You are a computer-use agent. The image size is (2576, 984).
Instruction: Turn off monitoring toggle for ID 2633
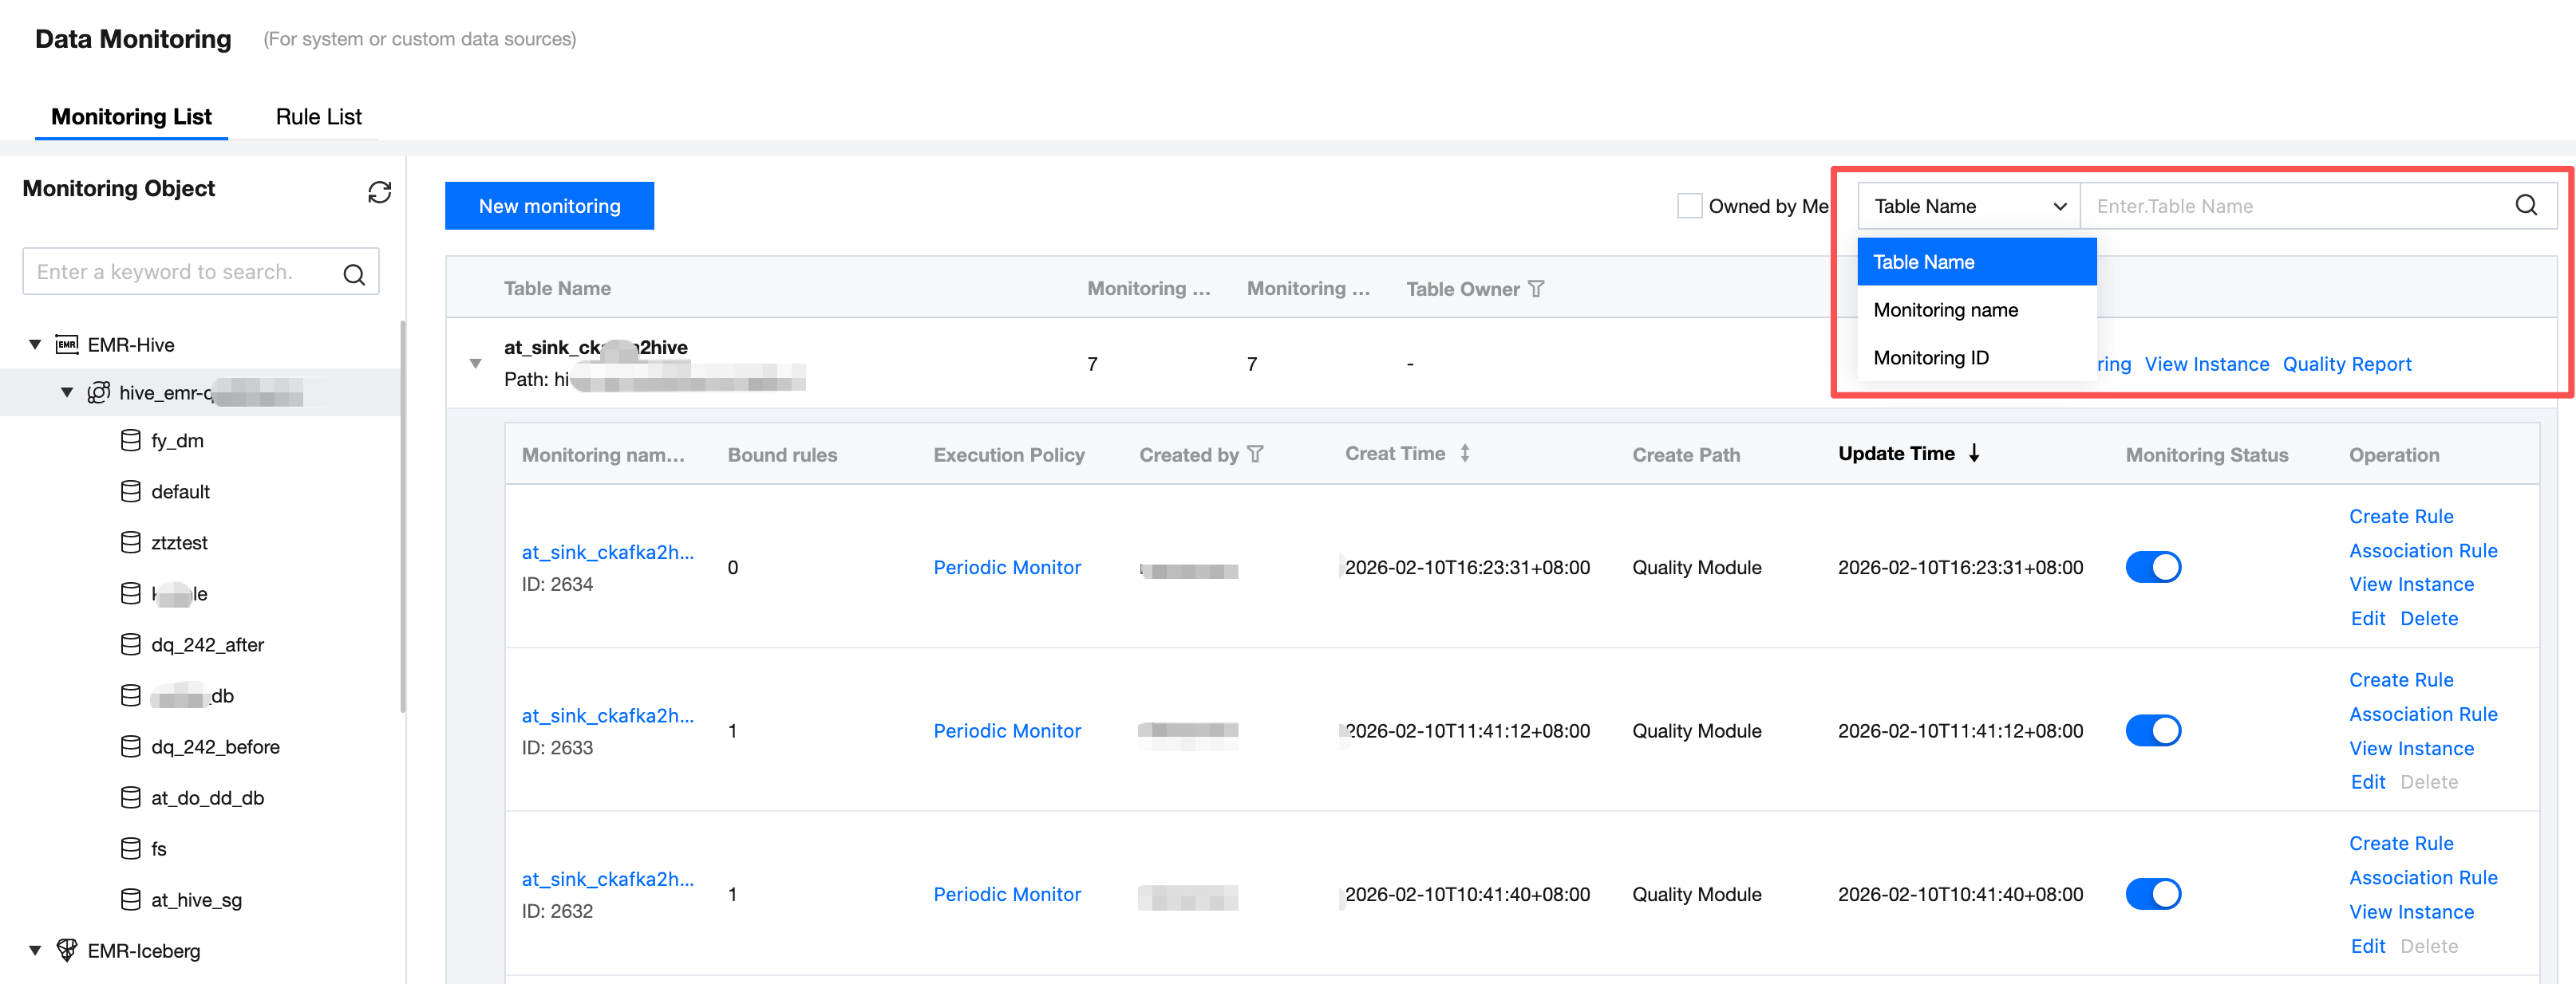(x=2152, y=731)
